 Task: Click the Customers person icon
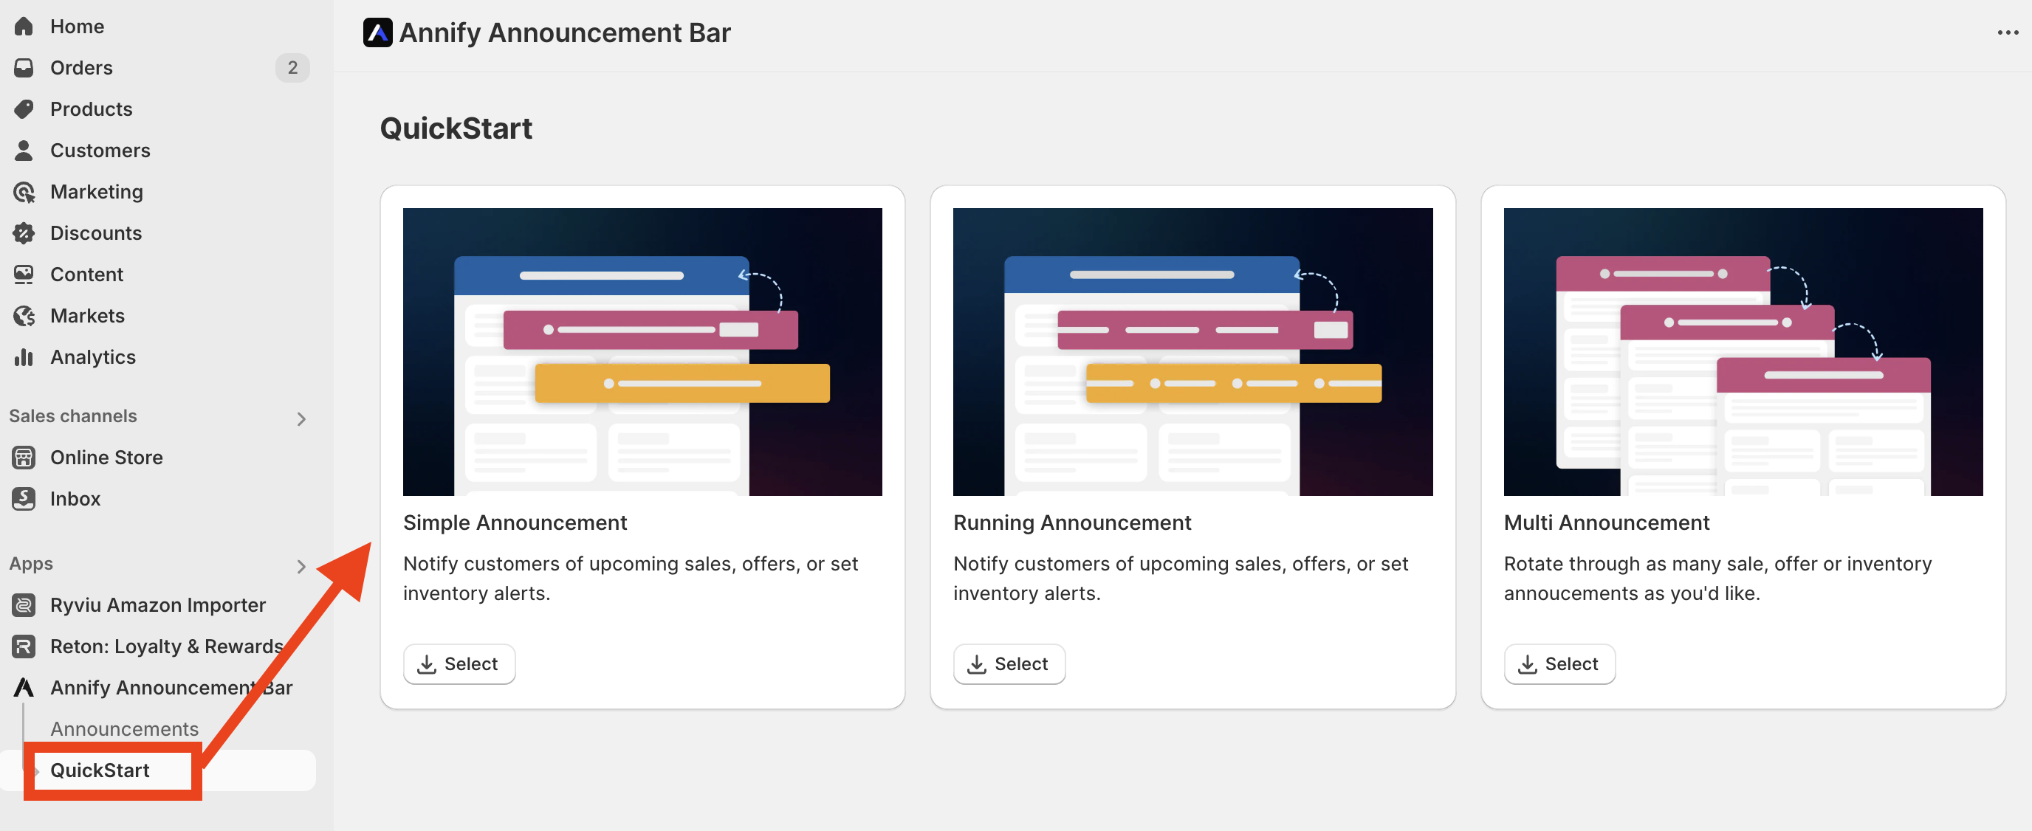(24, 151)
